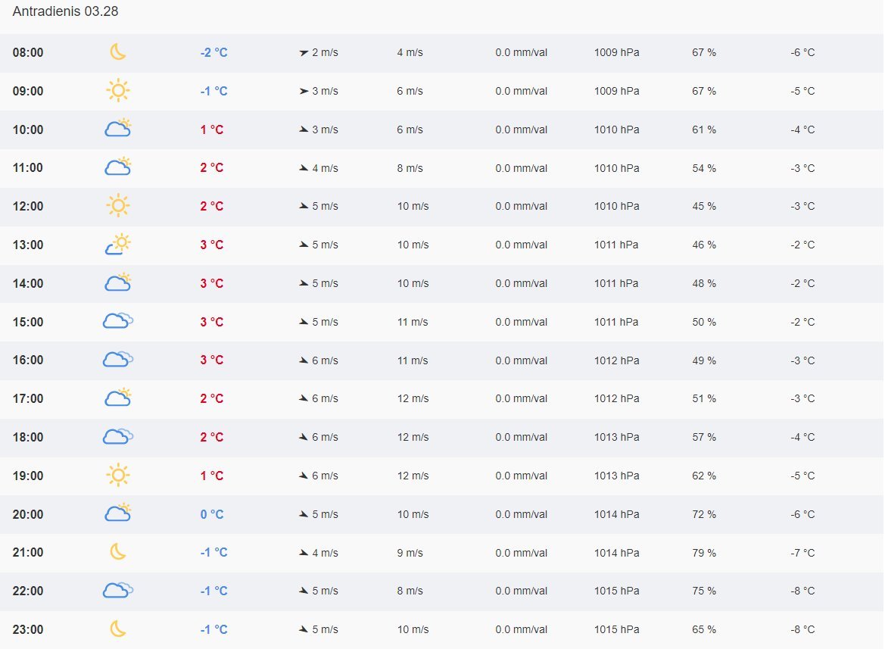Select the sun icon at 09:00

(x=117, y=91)
